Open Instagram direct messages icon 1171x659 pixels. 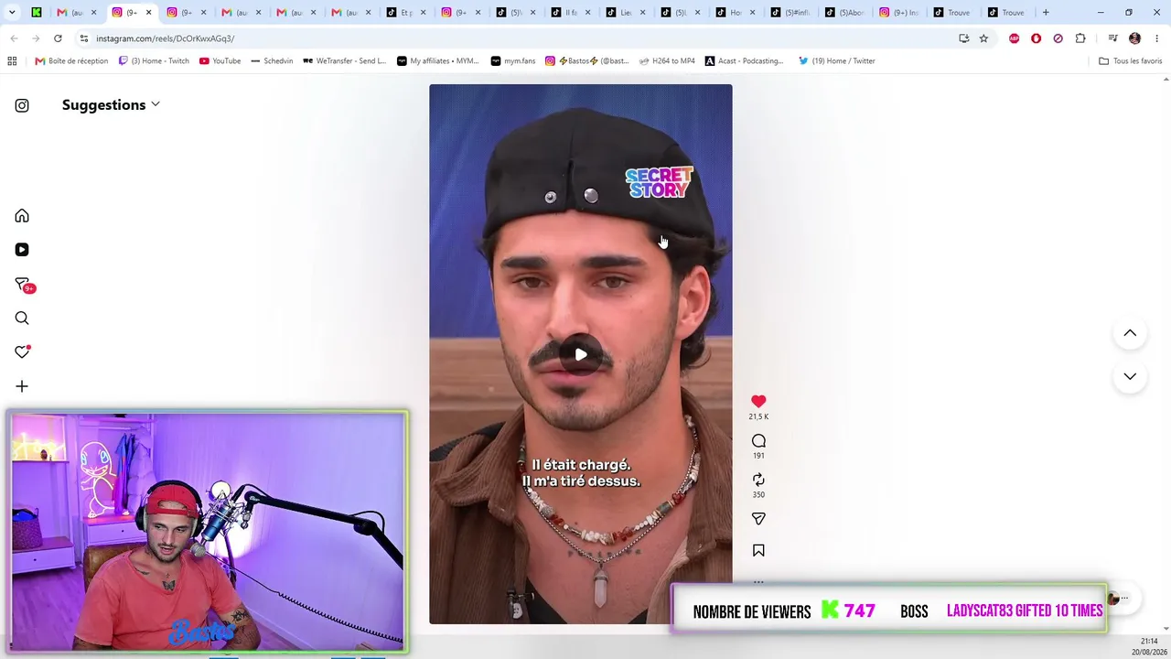coord(22,285)
